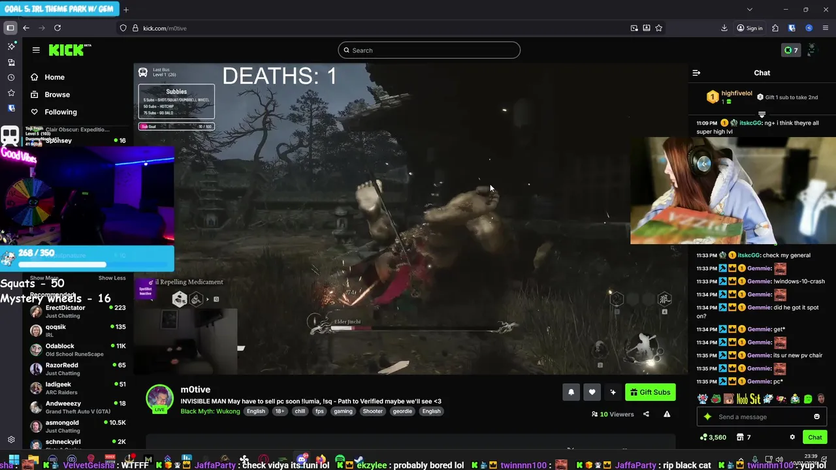
Task: Bookmark this page with the star icon
Action: 658,28
